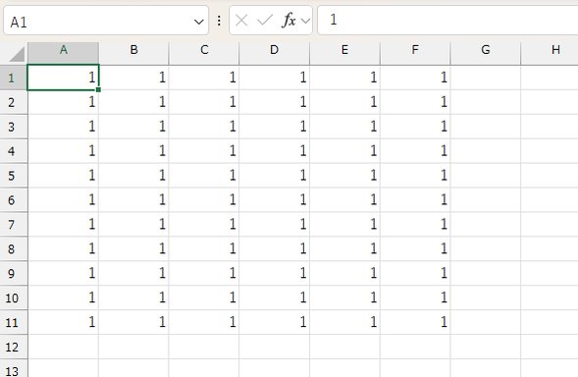The height and width of the screenshot is (377, 578).
Task: Click the Cancel (X) icon in formula bar
Action: point(241,21)
